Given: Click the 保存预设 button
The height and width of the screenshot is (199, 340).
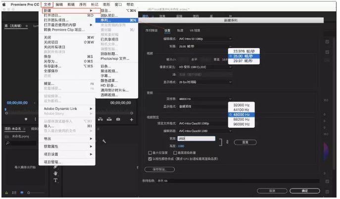Looking at the screenshot, I should point(159,169).
